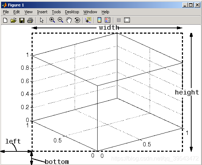The height and width of the screenshot is (165, 202).
Task: Insert a legend using the toolbar icon
Action: pyautogui.click(x=108, y=20)
